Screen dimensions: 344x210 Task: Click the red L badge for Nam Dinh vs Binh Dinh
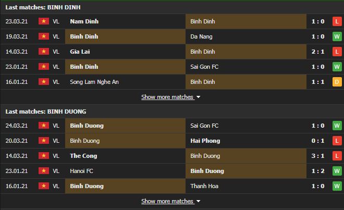tap(337, 21)
